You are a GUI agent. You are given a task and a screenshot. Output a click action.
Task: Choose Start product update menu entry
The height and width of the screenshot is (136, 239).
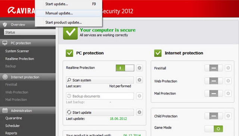click(x=69, y=22)
